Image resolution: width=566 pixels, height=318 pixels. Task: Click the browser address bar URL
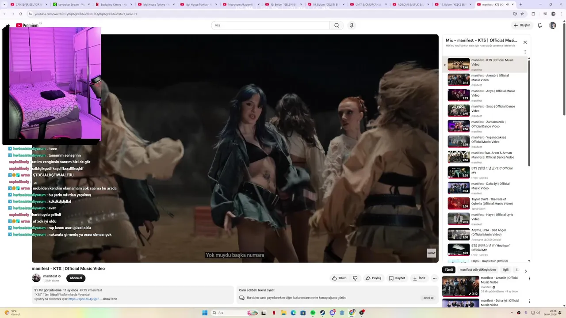(x=86, y=14)
